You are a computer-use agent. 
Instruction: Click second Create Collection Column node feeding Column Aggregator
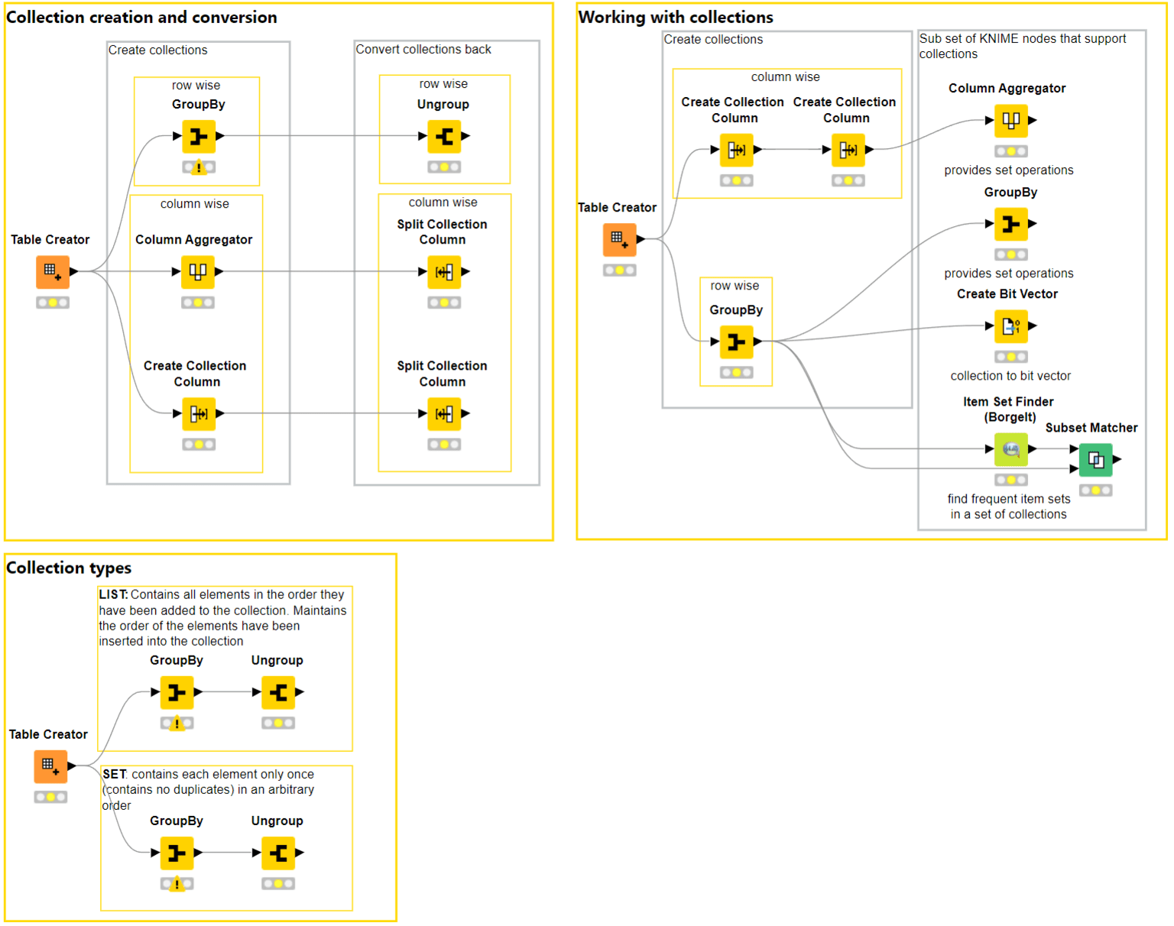click(x=848, y=150)
